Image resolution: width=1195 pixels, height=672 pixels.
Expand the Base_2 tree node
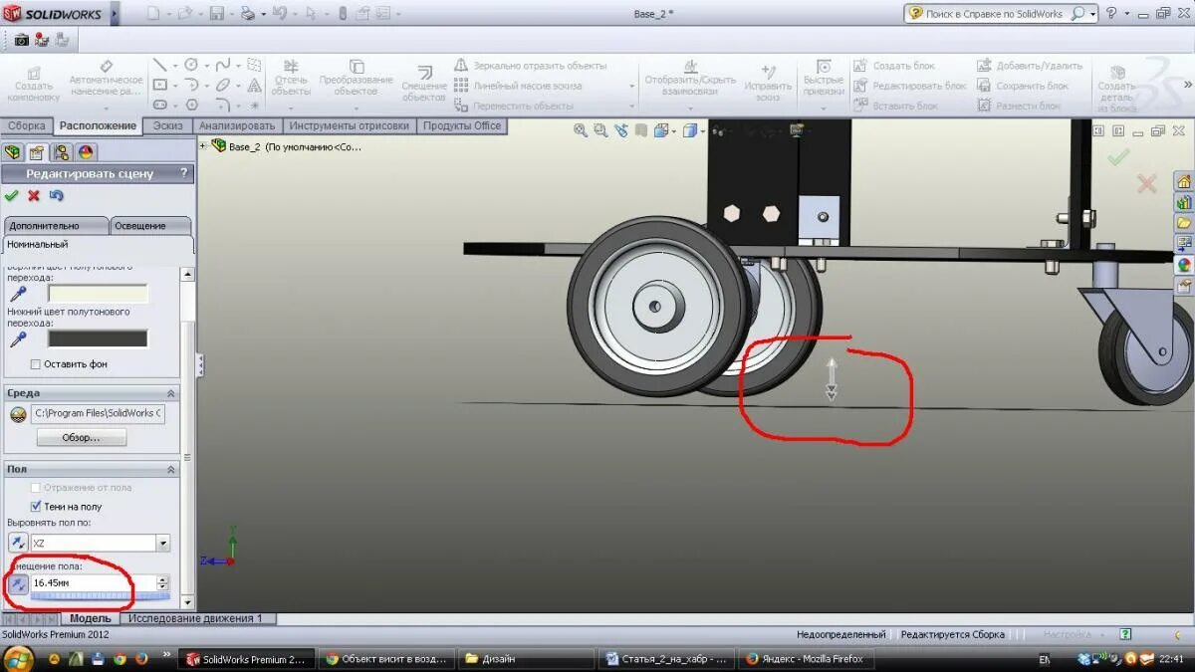coord(204,146)
